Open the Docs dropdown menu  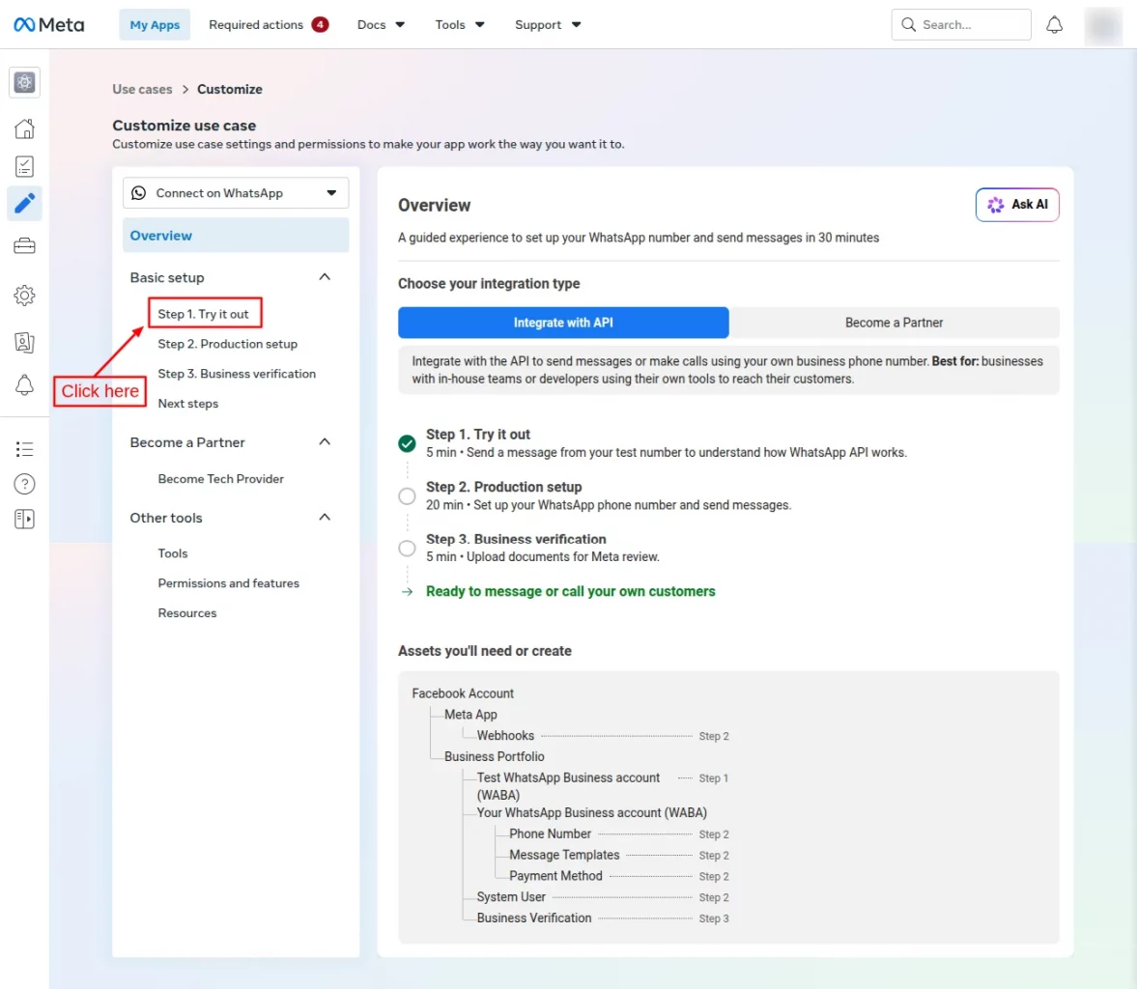[x=381, y=25]
